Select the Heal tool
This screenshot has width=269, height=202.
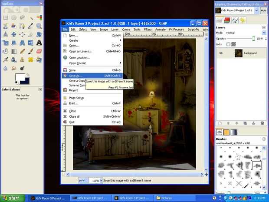coord(30,60)
